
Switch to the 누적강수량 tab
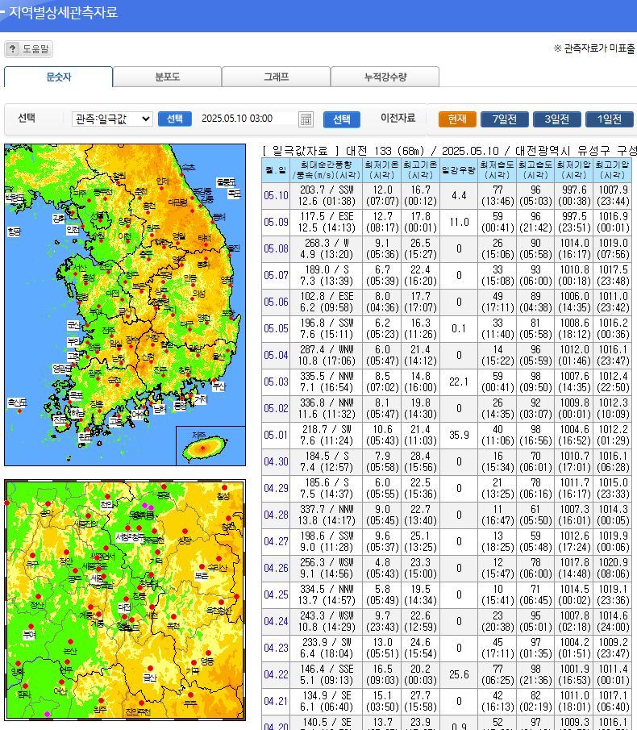[x=385, y=77]
